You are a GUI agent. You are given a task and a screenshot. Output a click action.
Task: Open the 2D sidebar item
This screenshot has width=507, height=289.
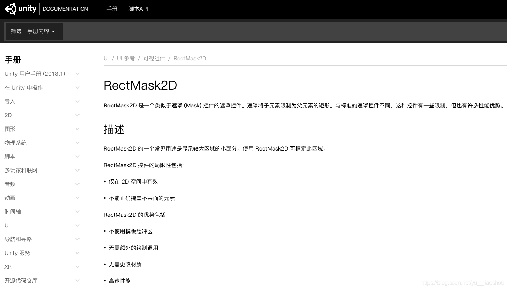[x=8, y=115]
